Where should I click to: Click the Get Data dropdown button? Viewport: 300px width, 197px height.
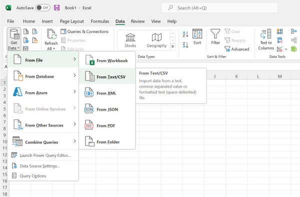tap(14, 39)
